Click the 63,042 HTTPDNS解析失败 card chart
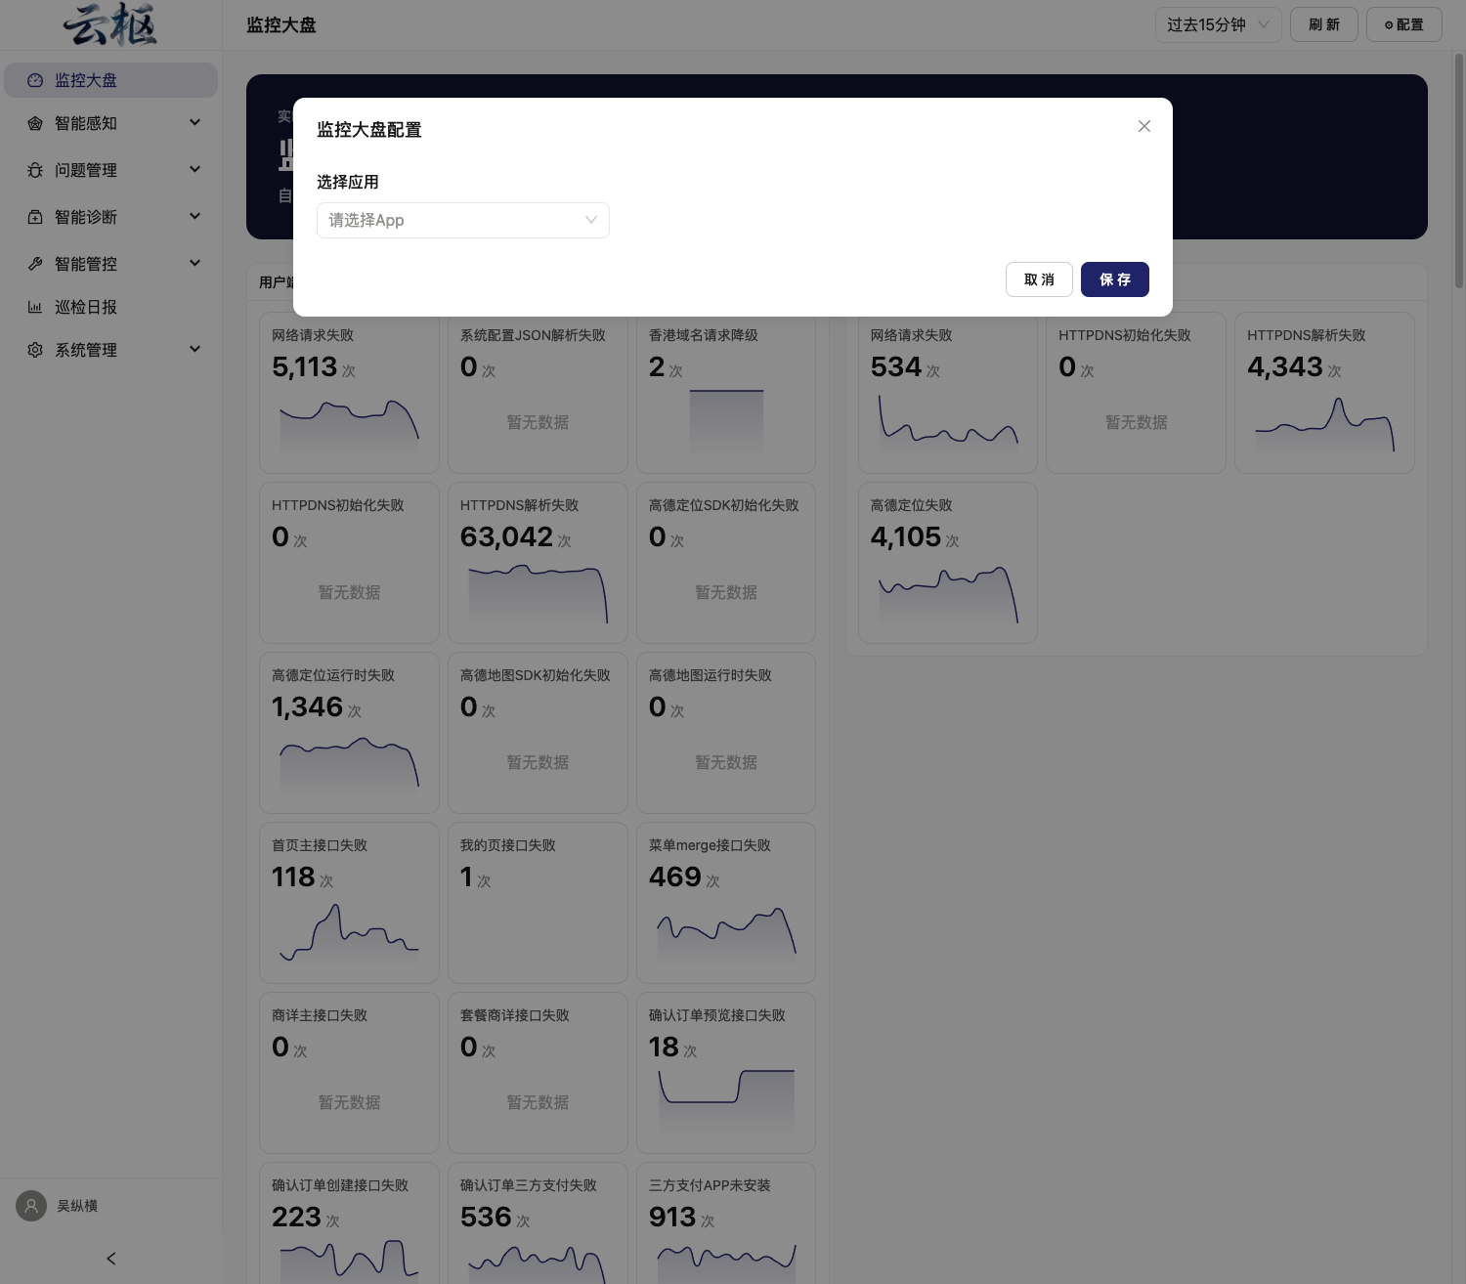Screen dimensions: 1466x1284 (538, 595)
